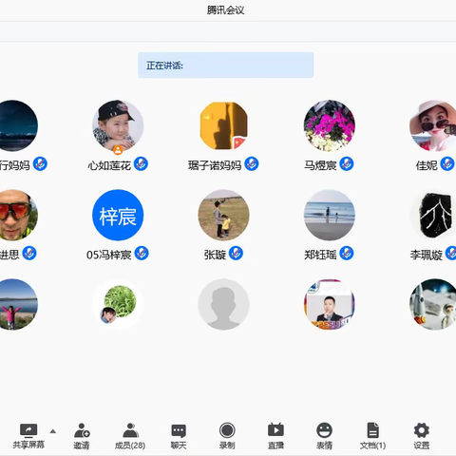Click the muted mic icon next to 佳妮
Screen dimensions: 456x456
(x=447, y=164)
